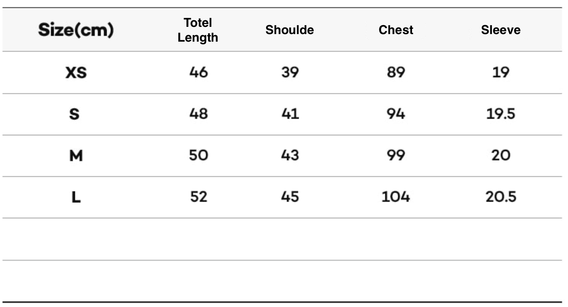Click the L shoulder value 45
Image resolution: width=568 pixels, height=307 pixels.
[x=290, y=197]
